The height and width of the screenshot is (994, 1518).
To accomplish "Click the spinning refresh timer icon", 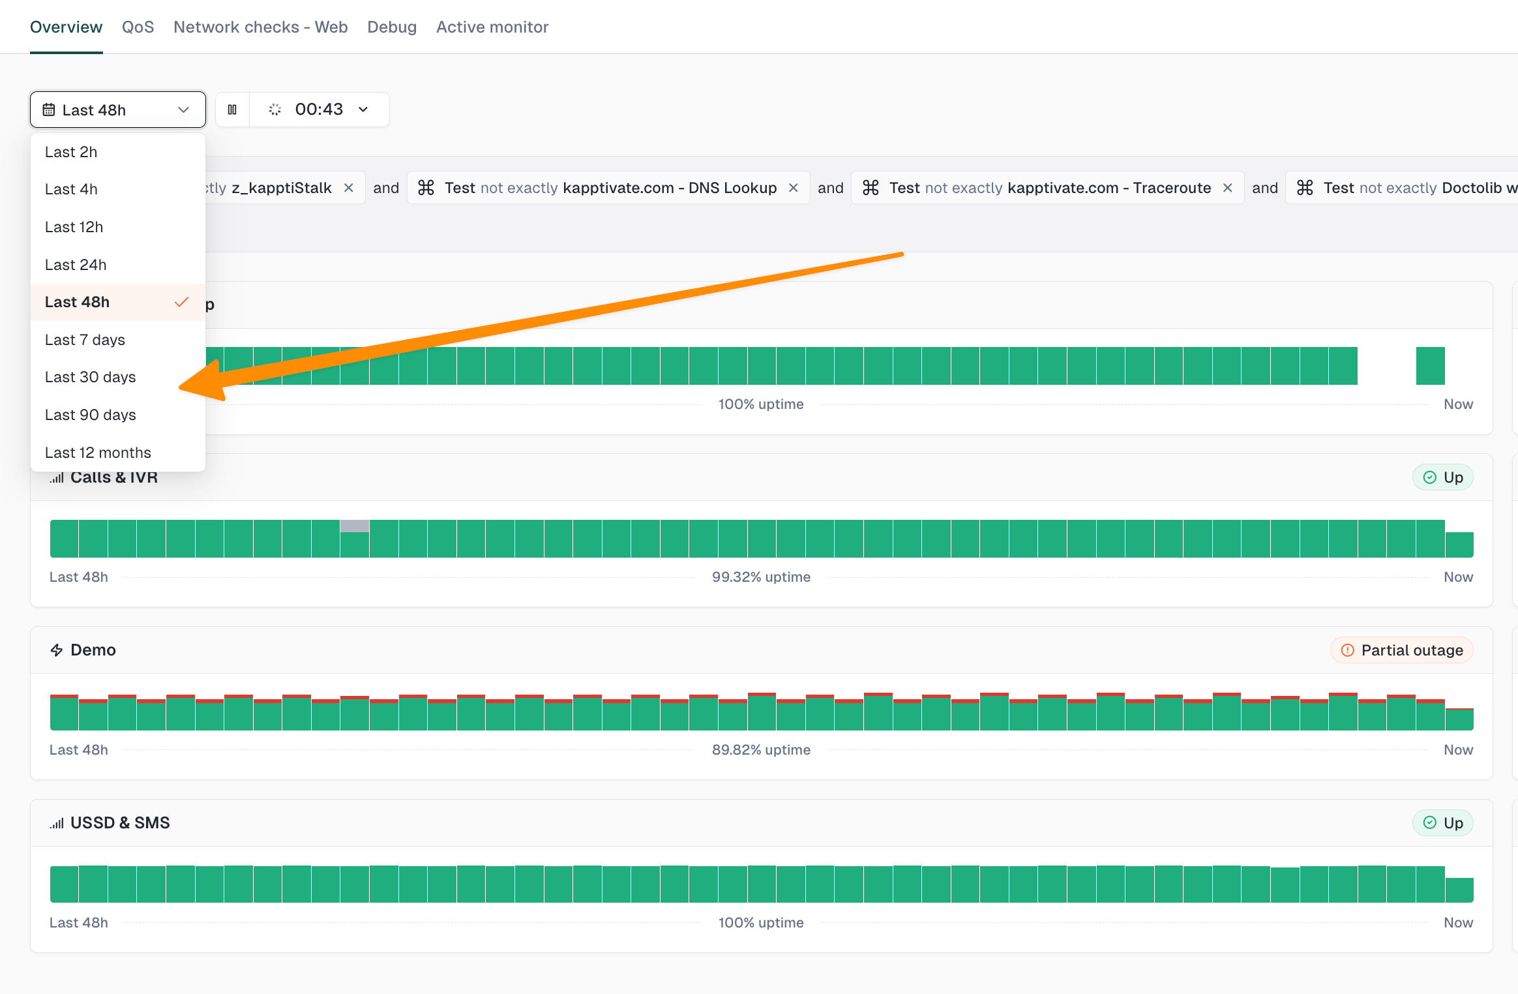I will pos(275,110).
